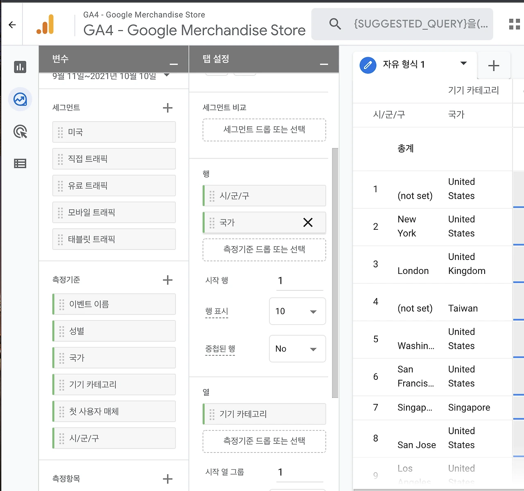
Task: Click the 세그먼트 드롭 또는 선택 drop zone
Action: 264,130
